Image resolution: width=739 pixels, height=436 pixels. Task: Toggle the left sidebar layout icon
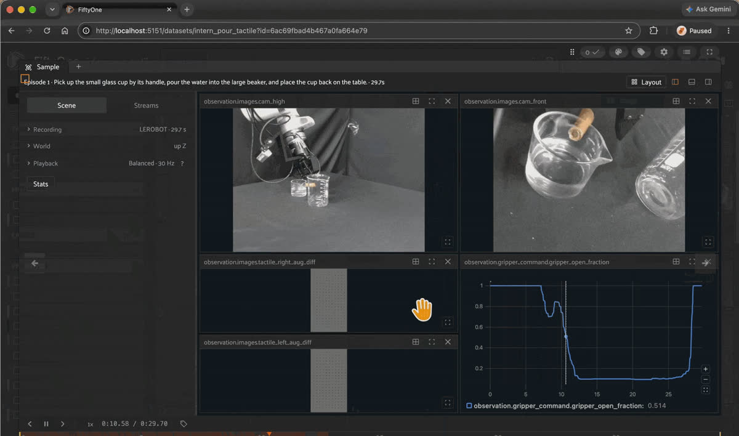click(675, 82)
